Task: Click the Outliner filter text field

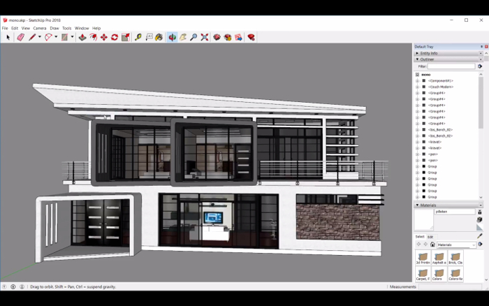Action: tap(451, 66)
